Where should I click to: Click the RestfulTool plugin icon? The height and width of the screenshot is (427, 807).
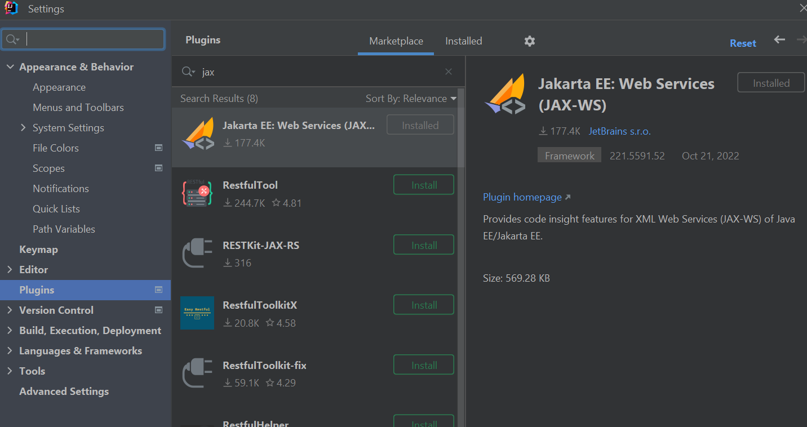197,193
